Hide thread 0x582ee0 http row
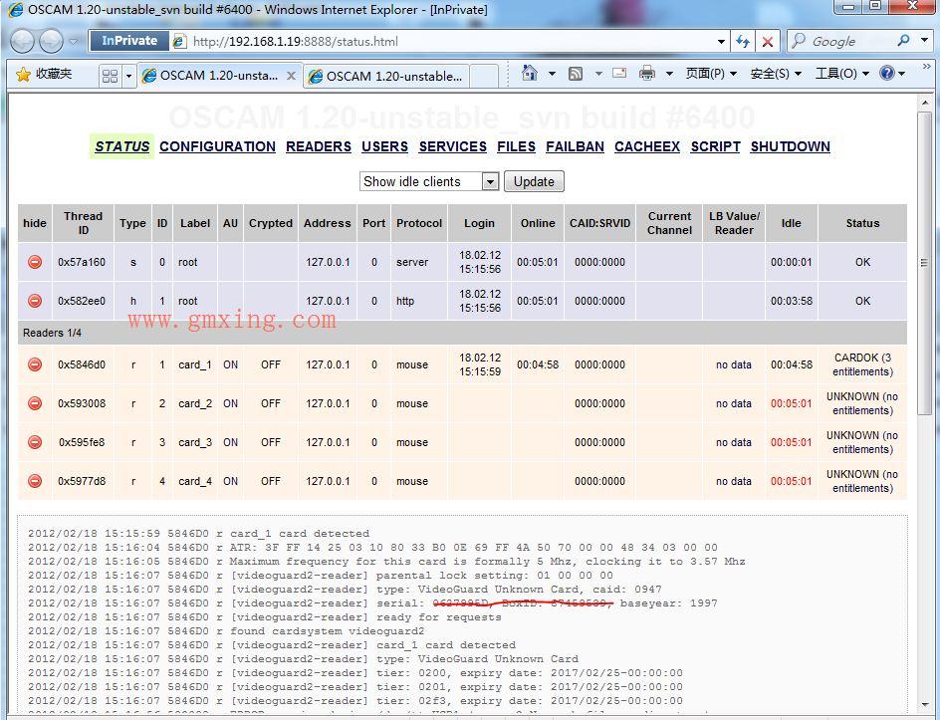 (x=35, y=301)
